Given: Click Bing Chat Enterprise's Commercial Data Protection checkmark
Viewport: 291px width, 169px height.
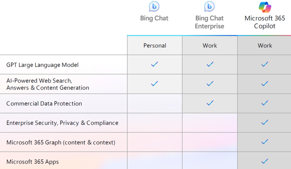Looking at the screenshot, I should point(210,103).
